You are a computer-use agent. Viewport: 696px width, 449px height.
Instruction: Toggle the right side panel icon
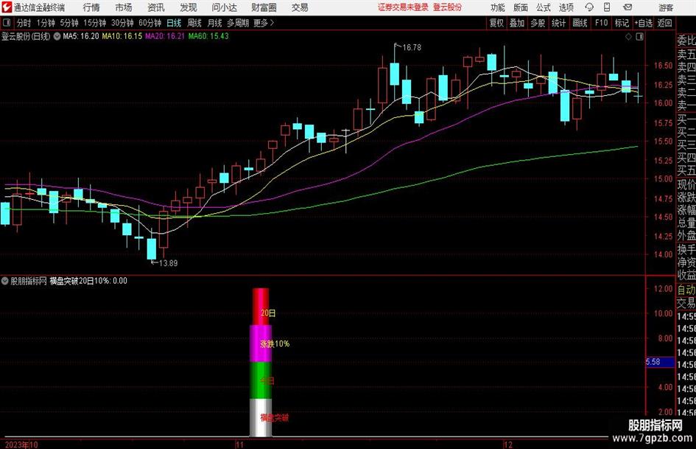(x=639, y=37)
